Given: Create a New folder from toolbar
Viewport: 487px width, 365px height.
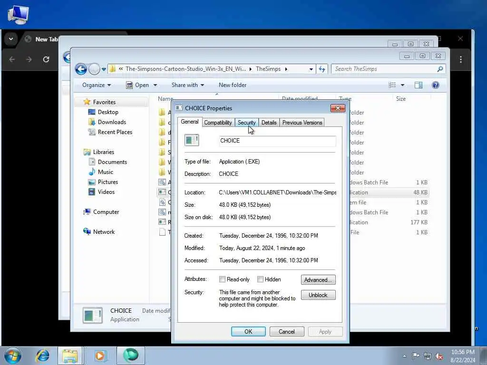Looking at the screenshot, I should point(233,85).
